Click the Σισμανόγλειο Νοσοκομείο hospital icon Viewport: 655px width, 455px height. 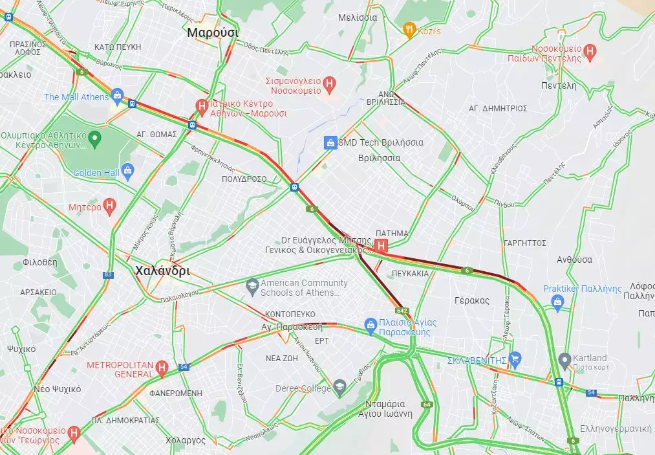(x=330, y=84)
